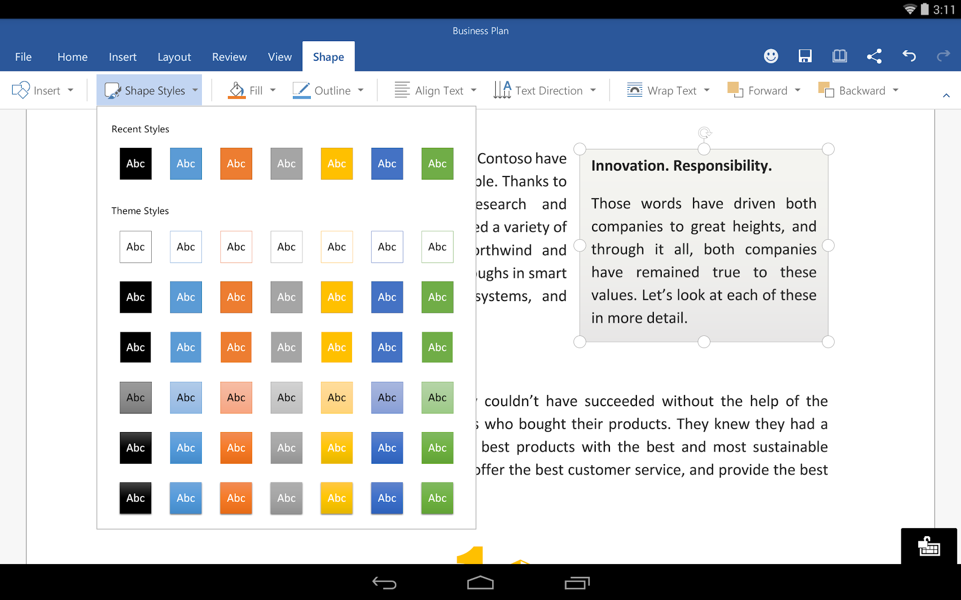Open the Review tab
The image size is (961, 600).
pyautogui.click(x=229, y=57)
